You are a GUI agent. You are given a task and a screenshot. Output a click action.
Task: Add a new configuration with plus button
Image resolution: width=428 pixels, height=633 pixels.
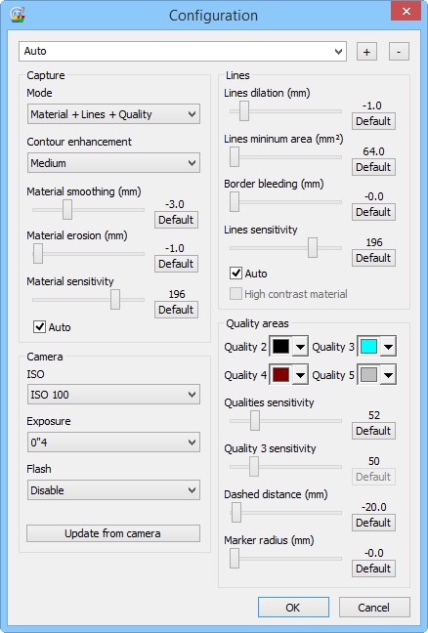[x=366, y=52]
